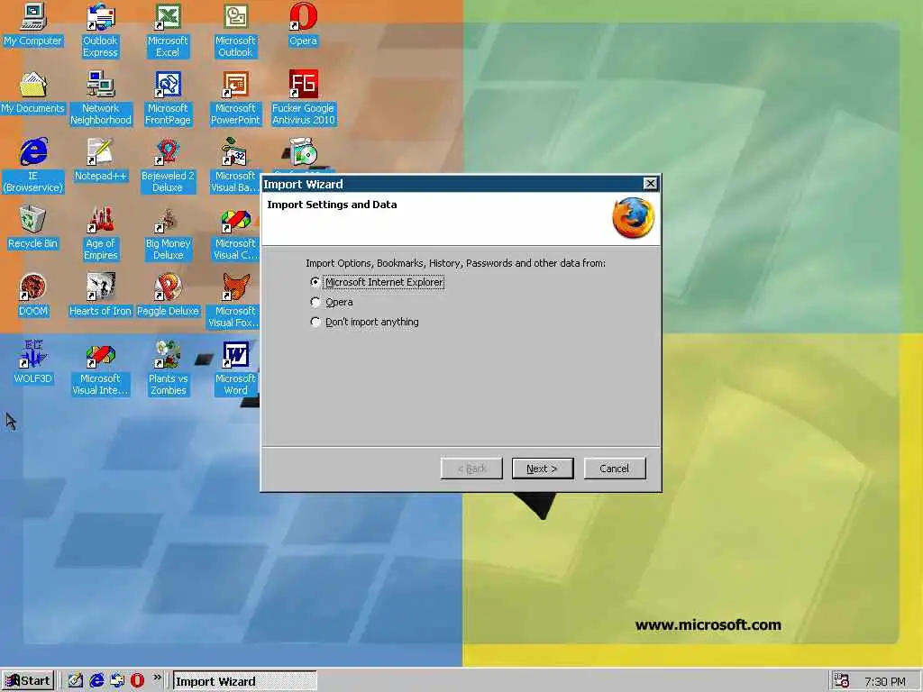
Task: Select the Notepad++ desktop shortcut
Action: 101,160
